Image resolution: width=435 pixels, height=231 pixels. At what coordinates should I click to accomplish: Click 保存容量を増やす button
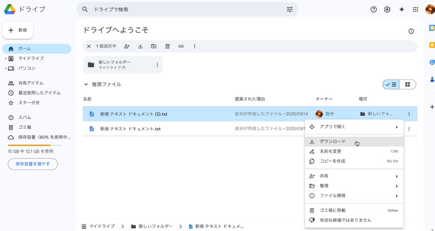(33, 164)
